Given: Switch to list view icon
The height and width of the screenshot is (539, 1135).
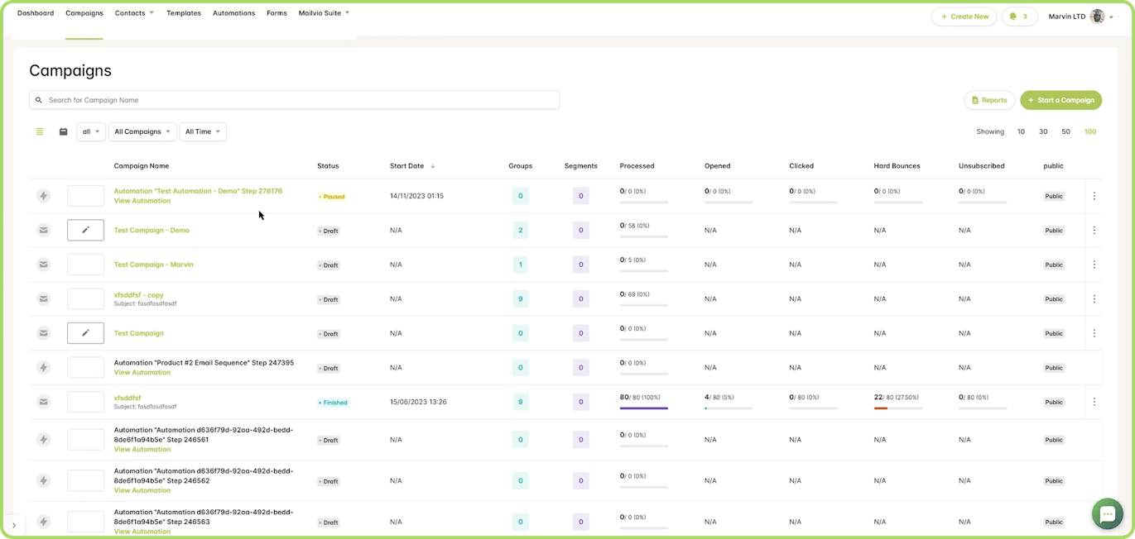Looking at the screenshot, I should 40,131.
